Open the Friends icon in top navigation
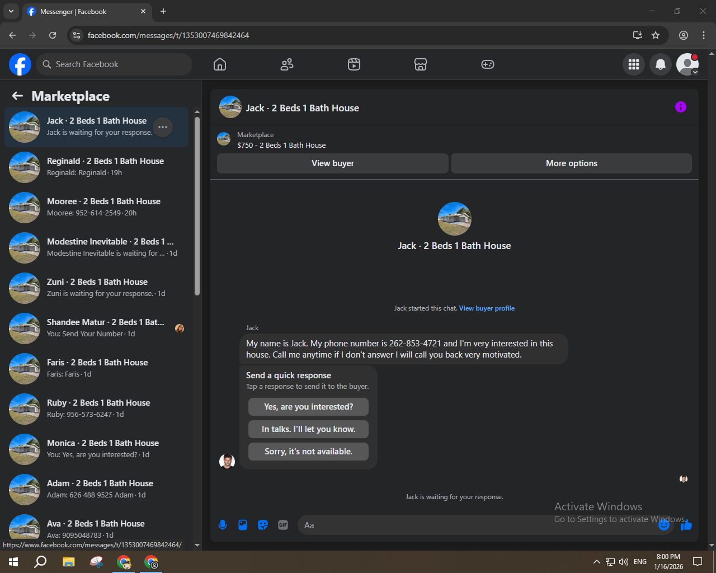Screen dimensions: 716x573 point(287,64)
